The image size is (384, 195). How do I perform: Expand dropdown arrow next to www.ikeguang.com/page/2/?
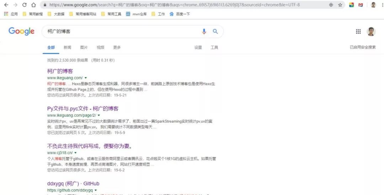(99, 115)
